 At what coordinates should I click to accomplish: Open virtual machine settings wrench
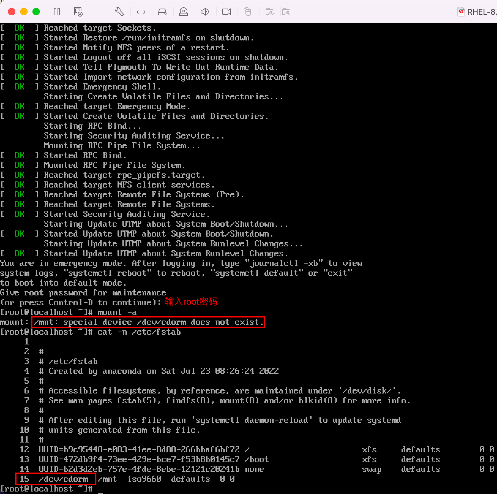[x=119, y=12]
